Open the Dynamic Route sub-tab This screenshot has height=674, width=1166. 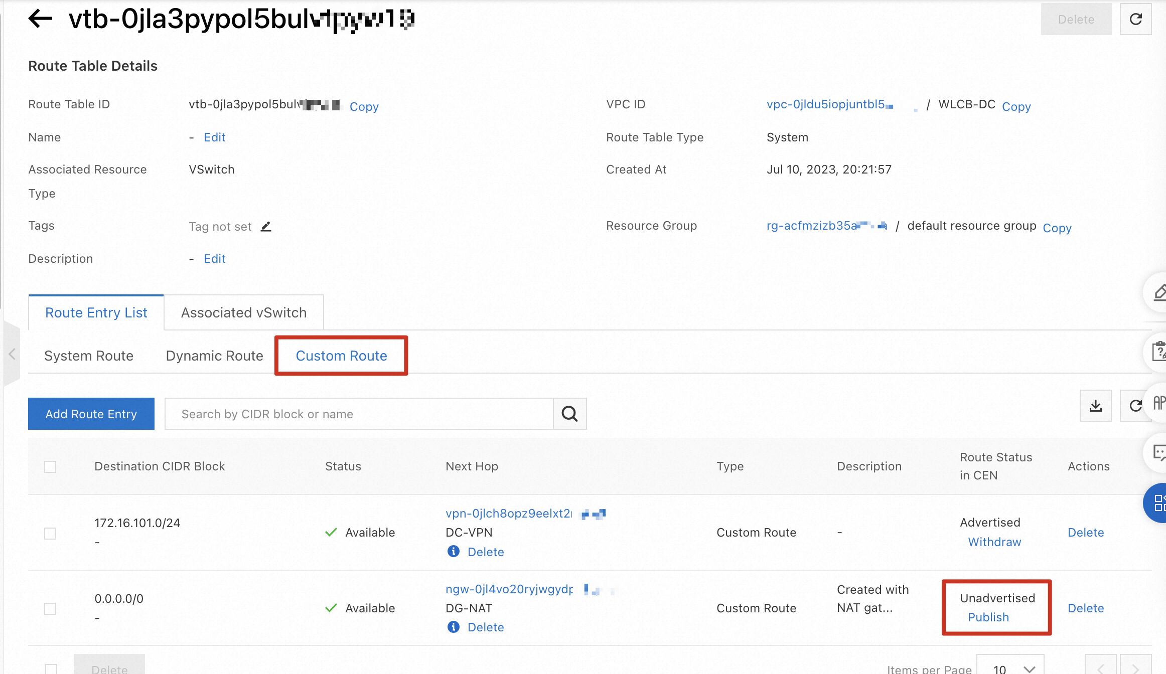pyautogui.click(x=214, y=356)
